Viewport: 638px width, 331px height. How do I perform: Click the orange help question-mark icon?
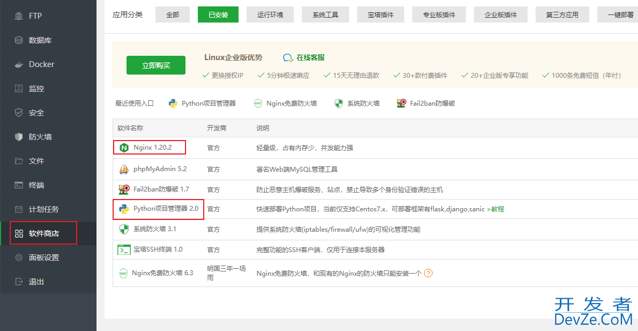pyautogui.click(x=428, y=273)
